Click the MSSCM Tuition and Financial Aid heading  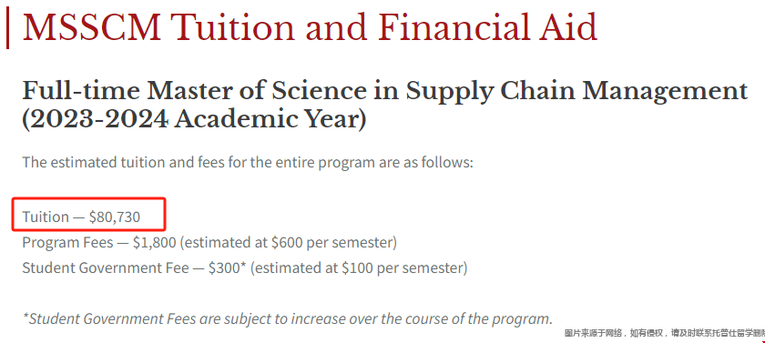click(310, 26)
